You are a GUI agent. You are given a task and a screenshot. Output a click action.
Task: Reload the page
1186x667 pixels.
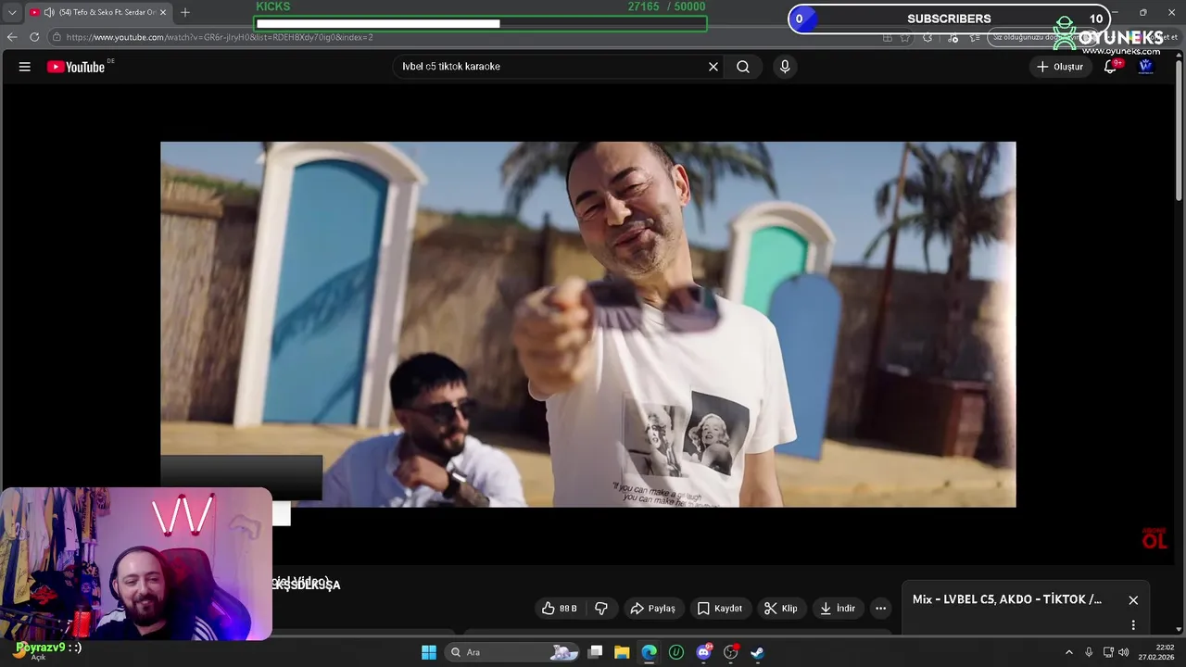click(34, 37)
